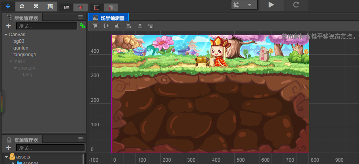Select the bg03 node
The image size is (359, 164).
pos(19,41)
